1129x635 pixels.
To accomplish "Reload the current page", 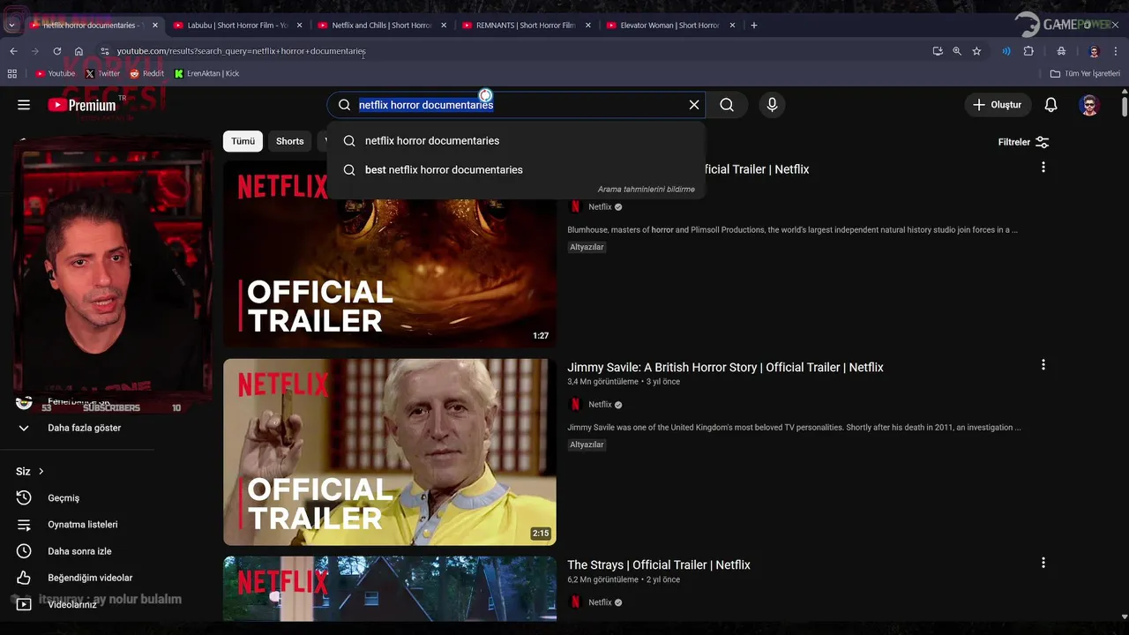I will tap(57, 51).
